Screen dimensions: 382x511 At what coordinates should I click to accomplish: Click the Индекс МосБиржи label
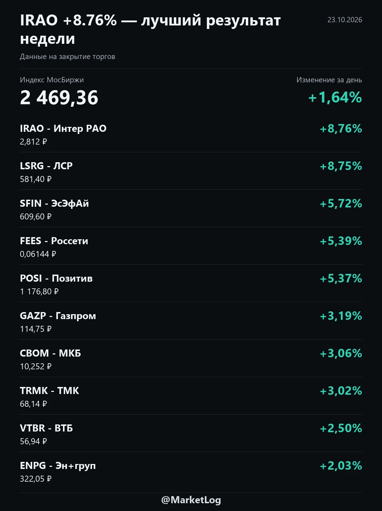(52, 80)
